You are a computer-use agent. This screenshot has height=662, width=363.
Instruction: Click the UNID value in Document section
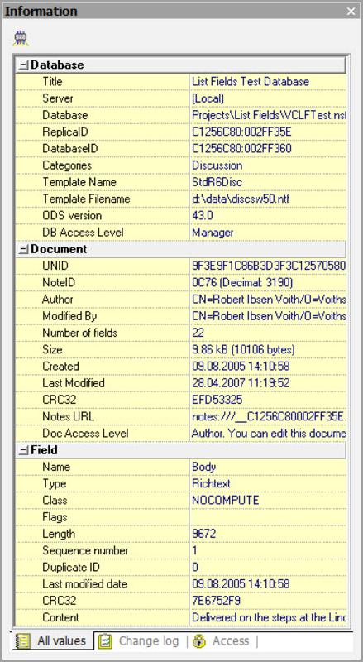[269, 266]
